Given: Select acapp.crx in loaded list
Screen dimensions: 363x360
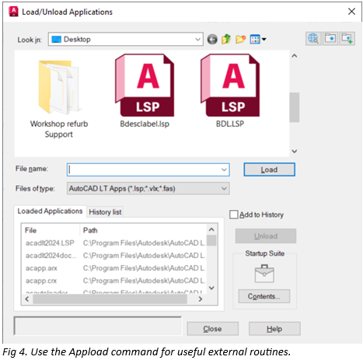Looking at the screenshot, I should 114,281.
